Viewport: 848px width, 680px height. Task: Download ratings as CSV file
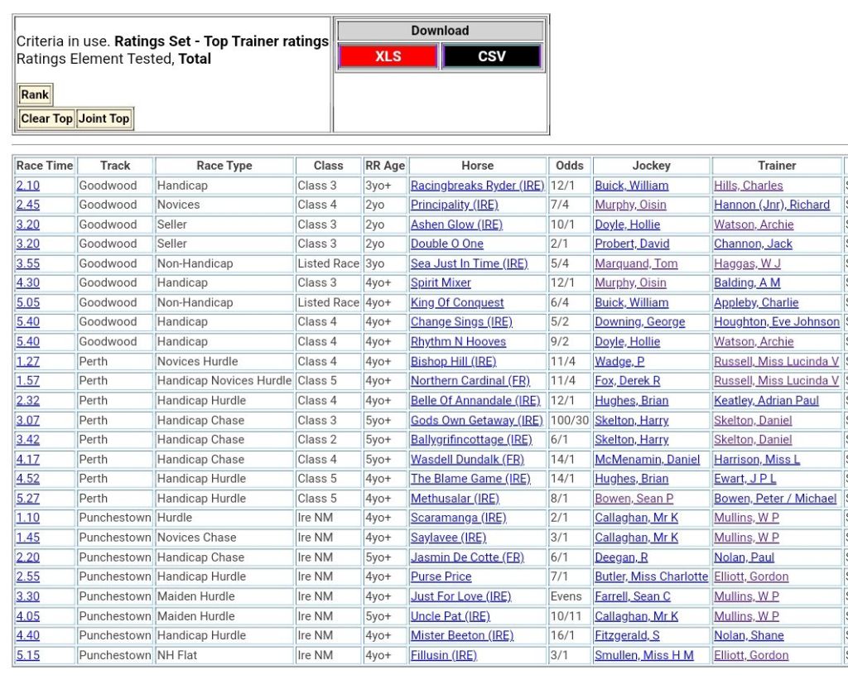491,56
